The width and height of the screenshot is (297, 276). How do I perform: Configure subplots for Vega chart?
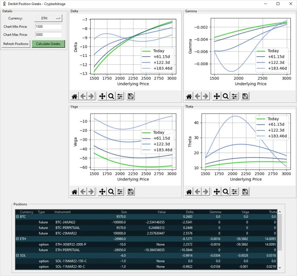[120, 192]
